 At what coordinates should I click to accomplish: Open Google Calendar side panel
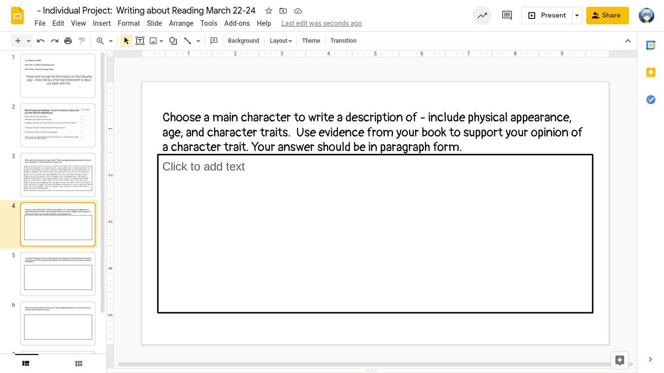650,45
